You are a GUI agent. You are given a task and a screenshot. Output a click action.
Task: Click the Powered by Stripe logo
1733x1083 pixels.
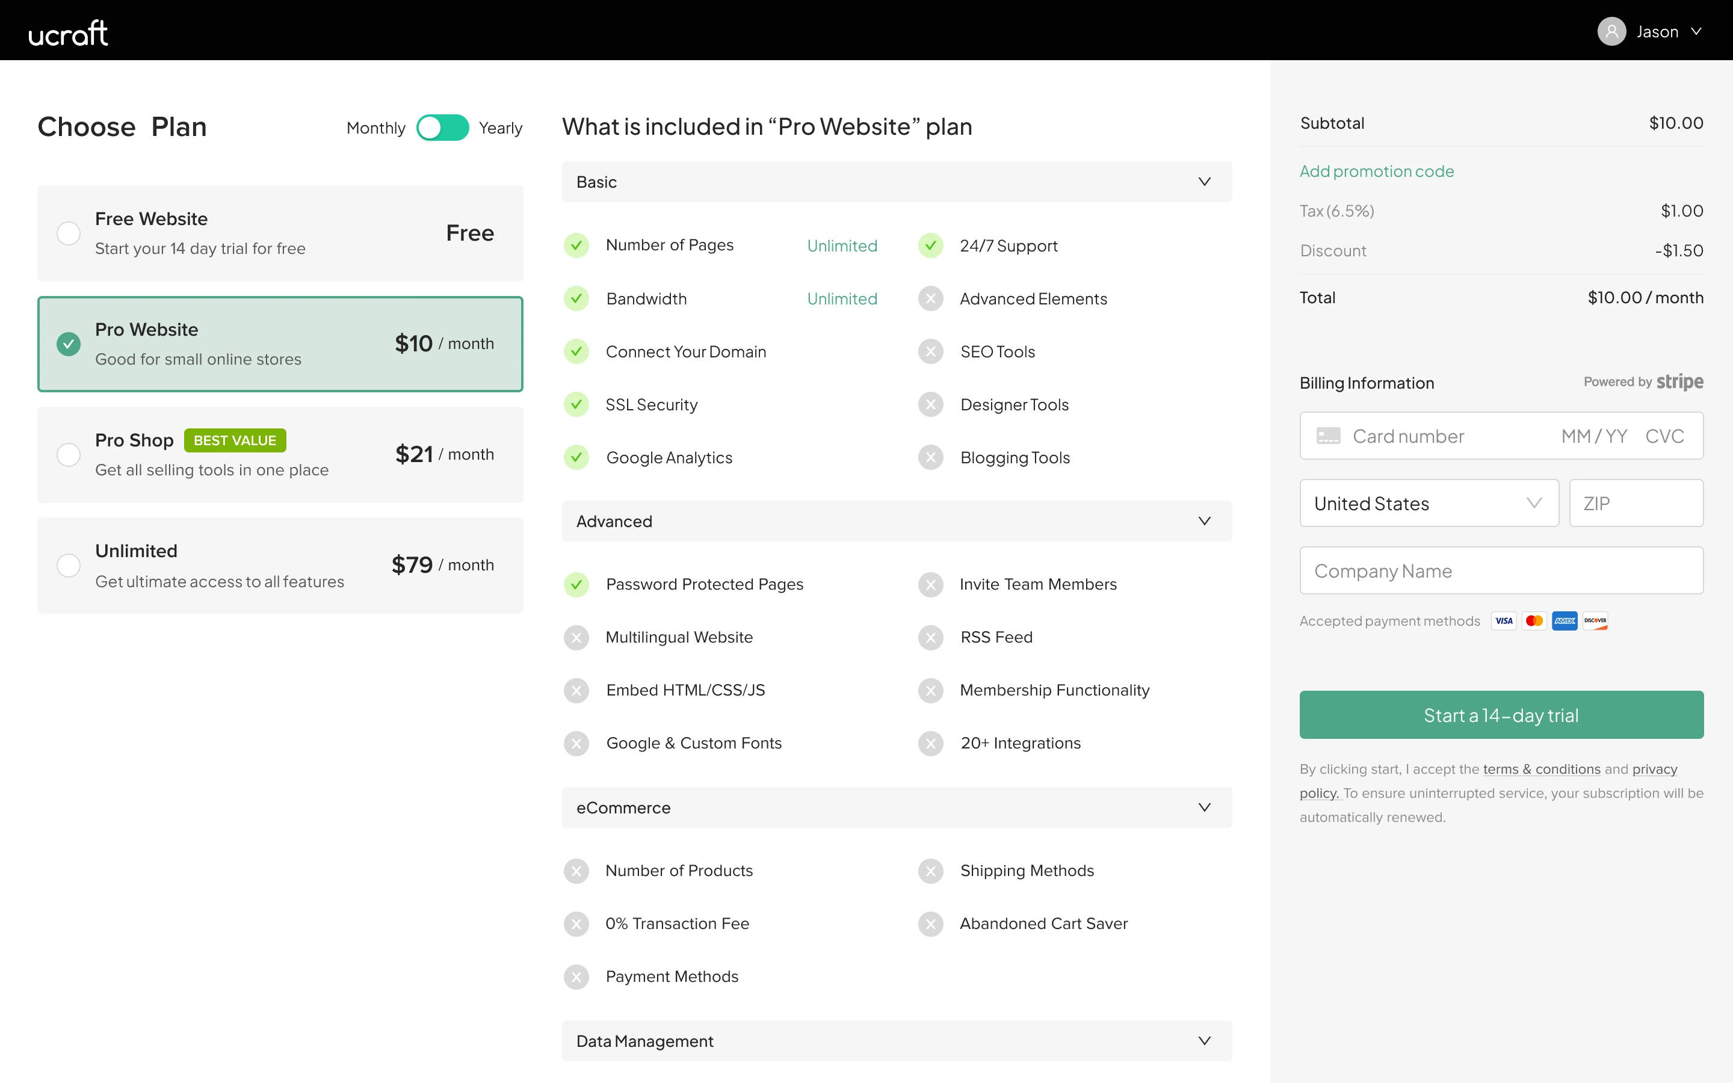1643,383
